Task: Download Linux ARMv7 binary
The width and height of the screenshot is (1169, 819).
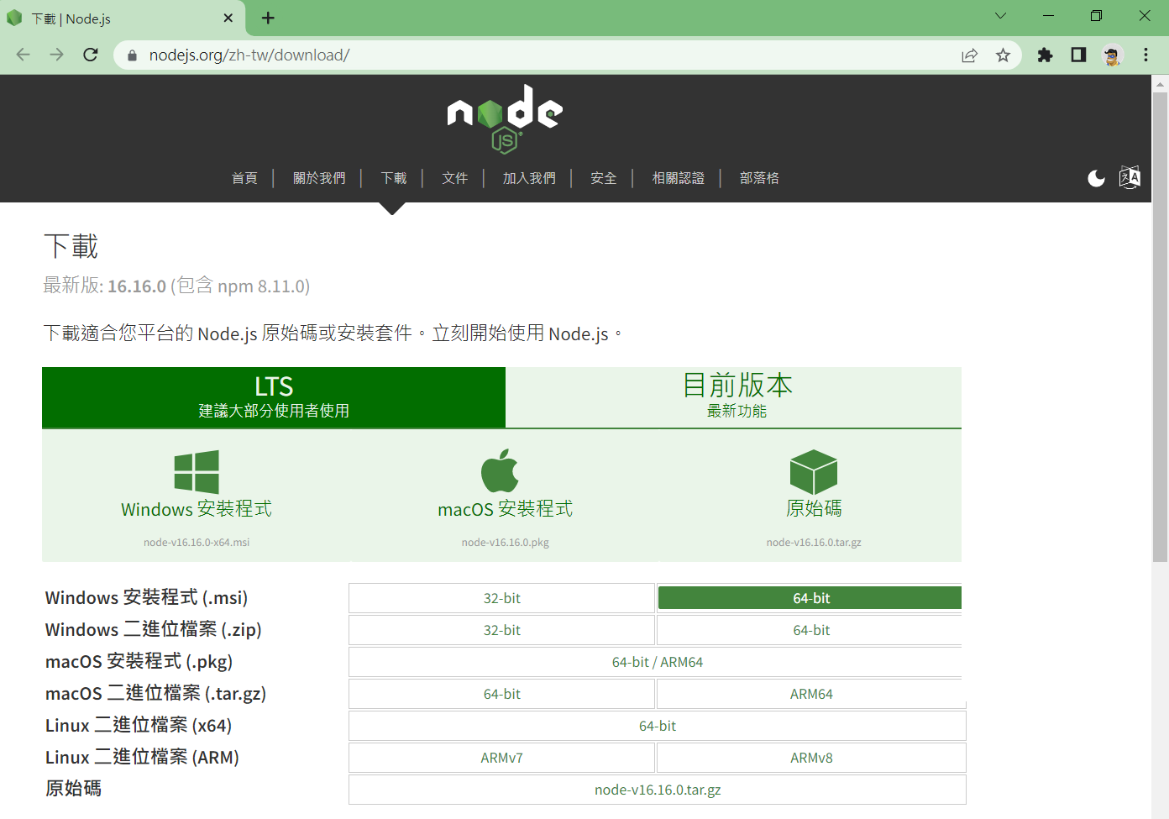Action: pos(501,758)
